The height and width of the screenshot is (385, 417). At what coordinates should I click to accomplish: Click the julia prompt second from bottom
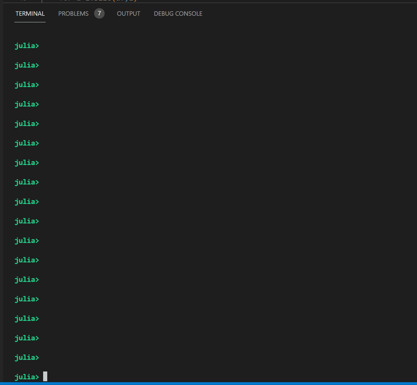tap(27, 357)
